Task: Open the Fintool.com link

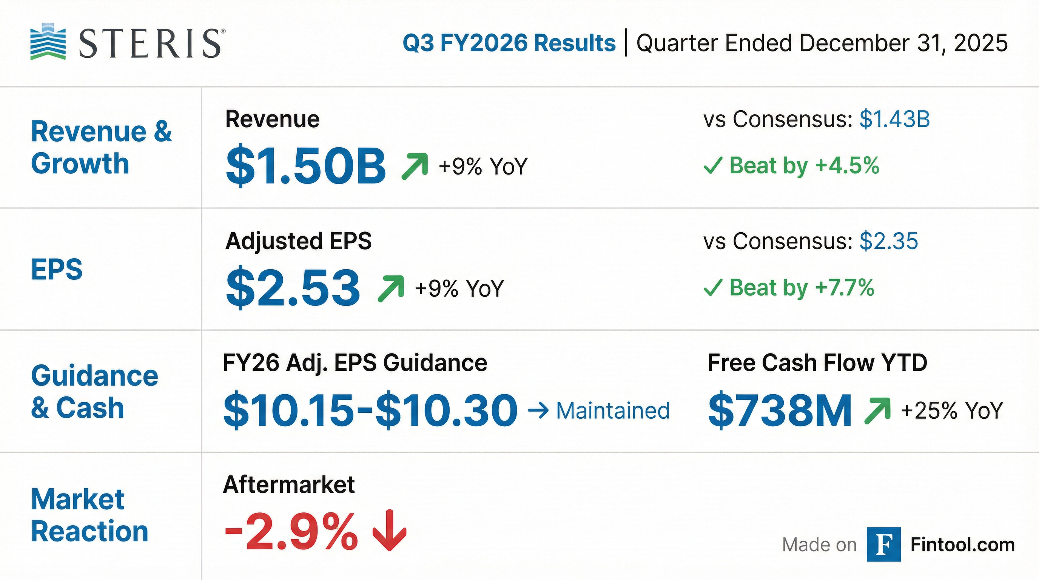Action: [x=962, y=545]
